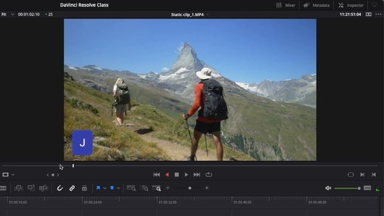
Task: Toggle loop playback
Action: point(209,175)
